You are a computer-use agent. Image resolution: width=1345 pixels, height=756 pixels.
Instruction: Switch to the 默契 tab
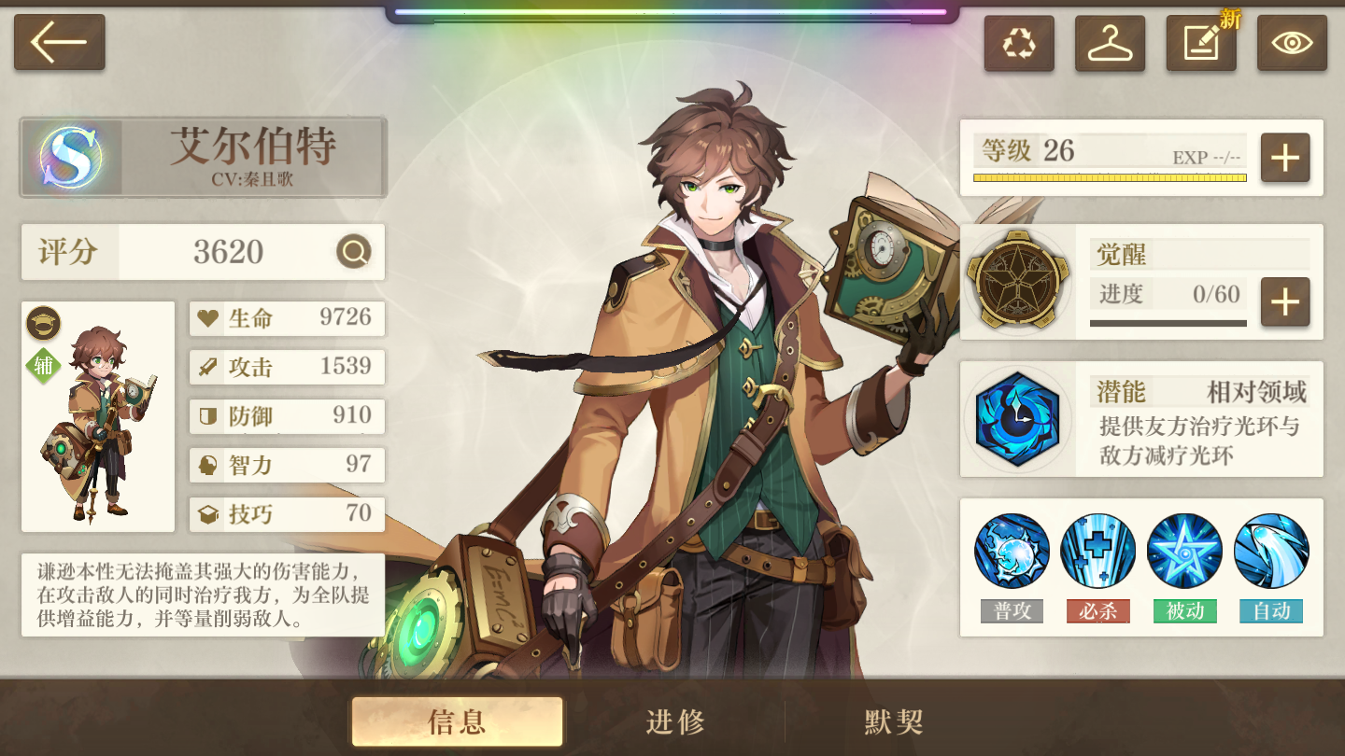894,721
